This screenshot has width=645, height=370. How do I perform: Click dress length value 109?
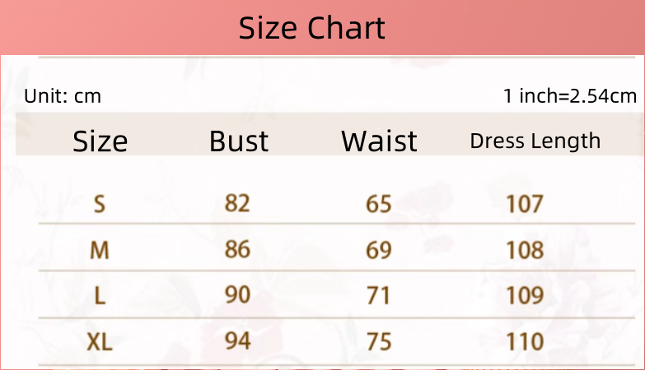[525, 295]
